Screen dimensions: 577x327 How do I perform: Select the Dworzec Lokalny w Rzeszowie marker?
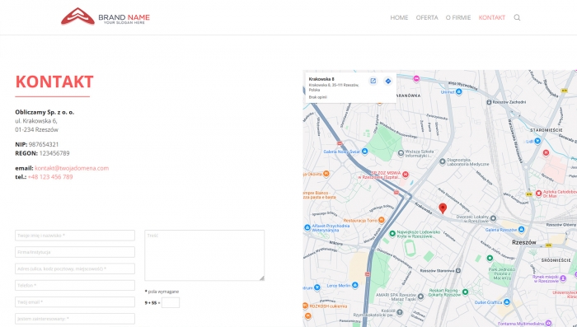click(494, 218)
